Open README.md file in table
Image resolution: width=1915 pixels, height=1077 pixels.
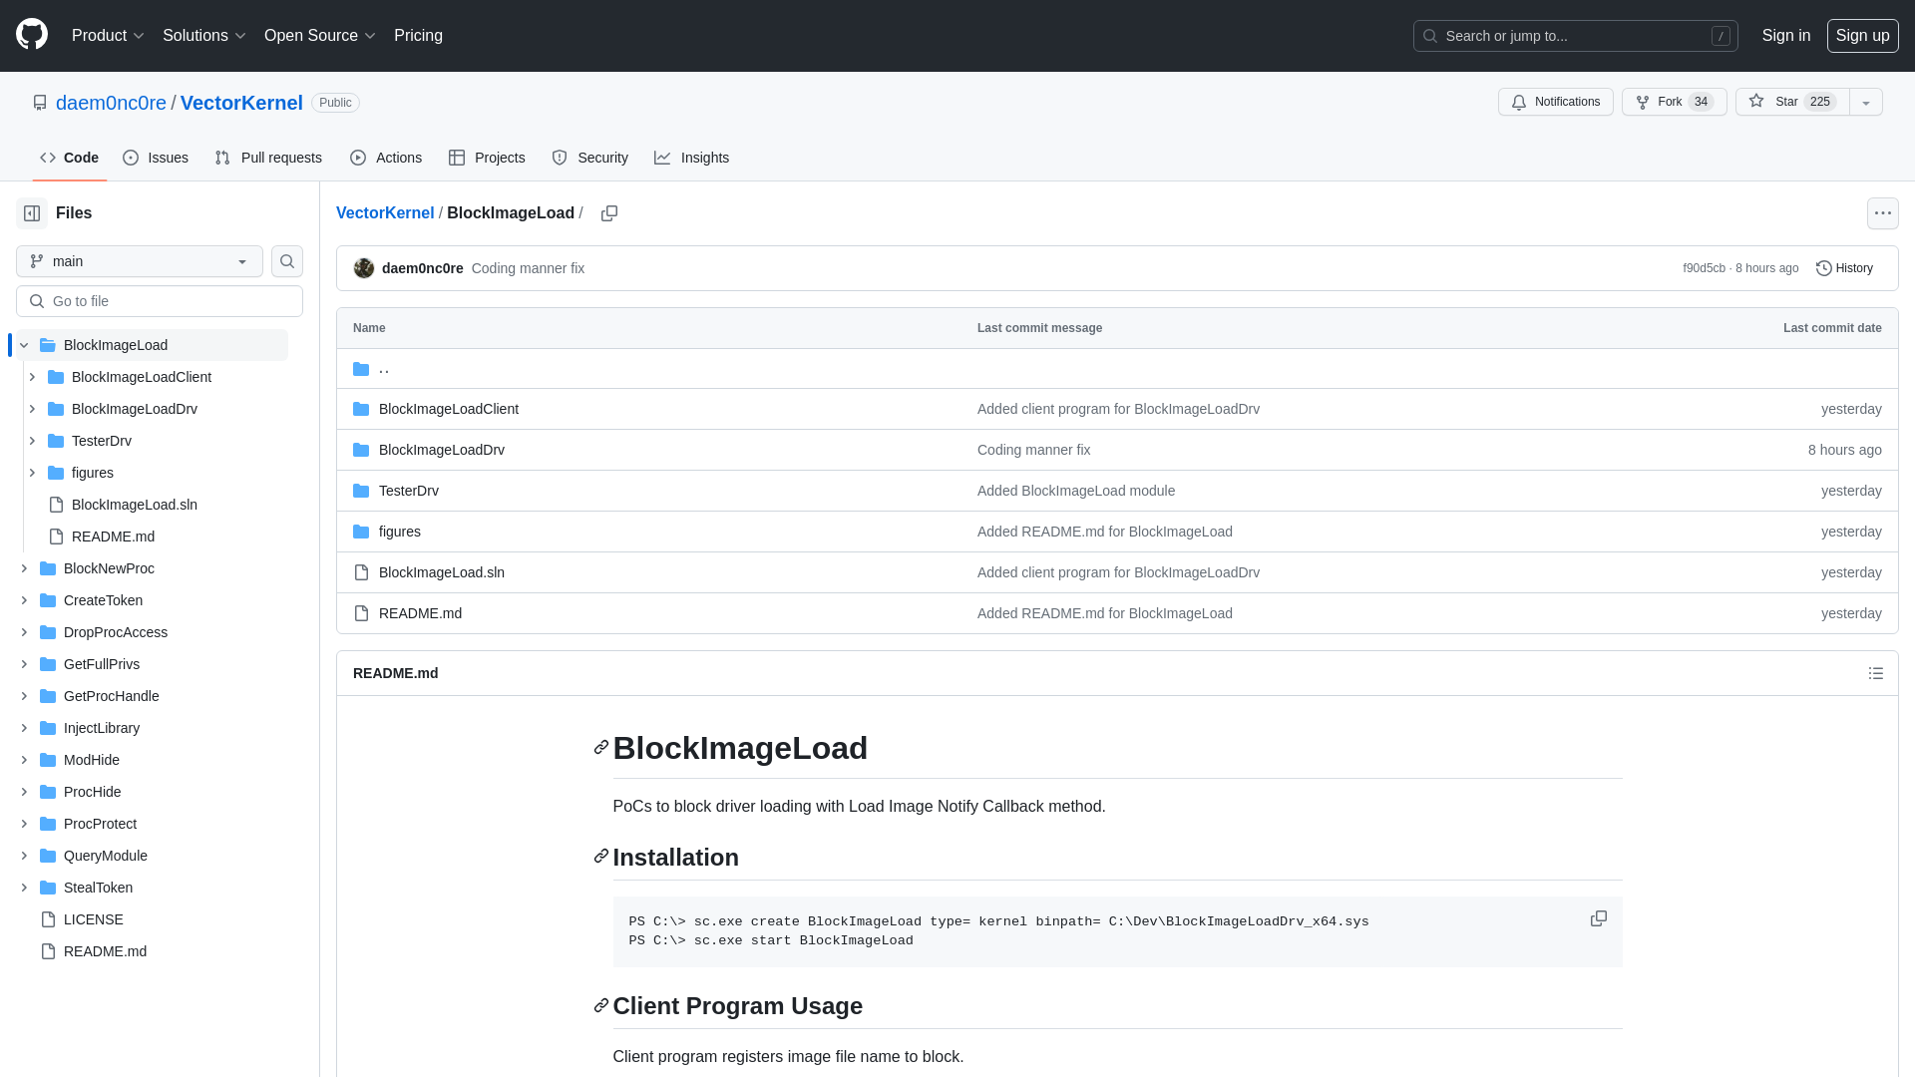click(x=420, y=613)
